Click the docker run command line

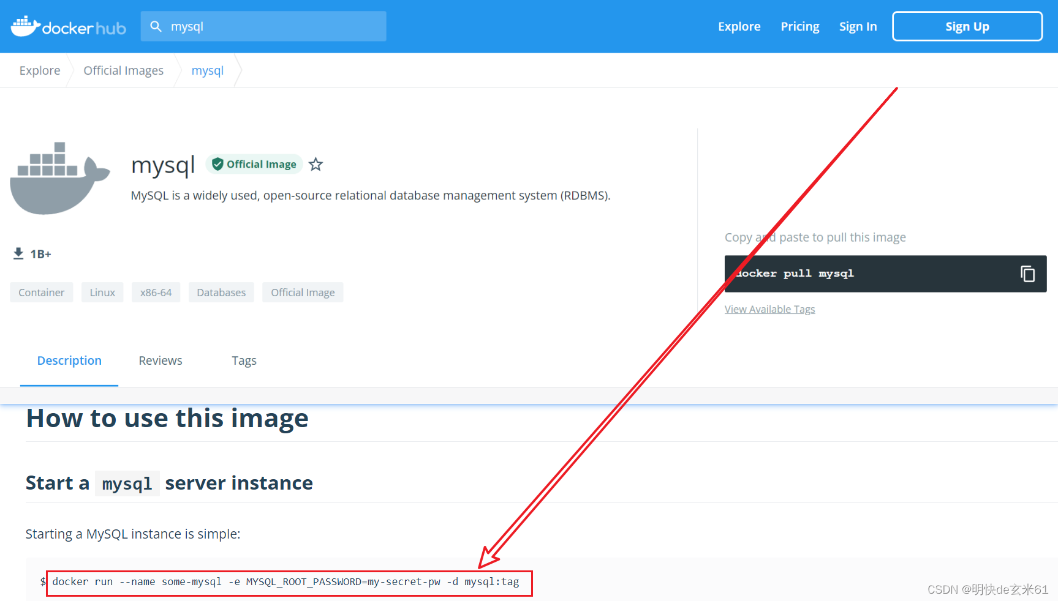click(x=285, y=582)
